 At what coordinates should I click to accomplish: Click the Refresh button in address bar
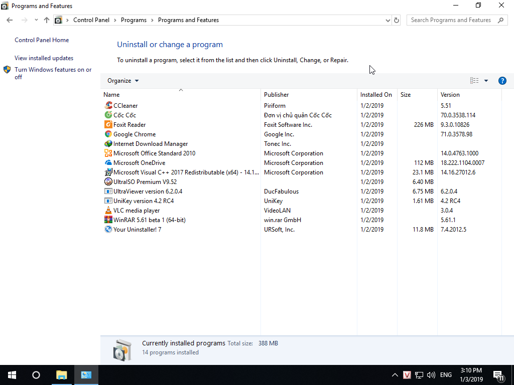(397, 20)
